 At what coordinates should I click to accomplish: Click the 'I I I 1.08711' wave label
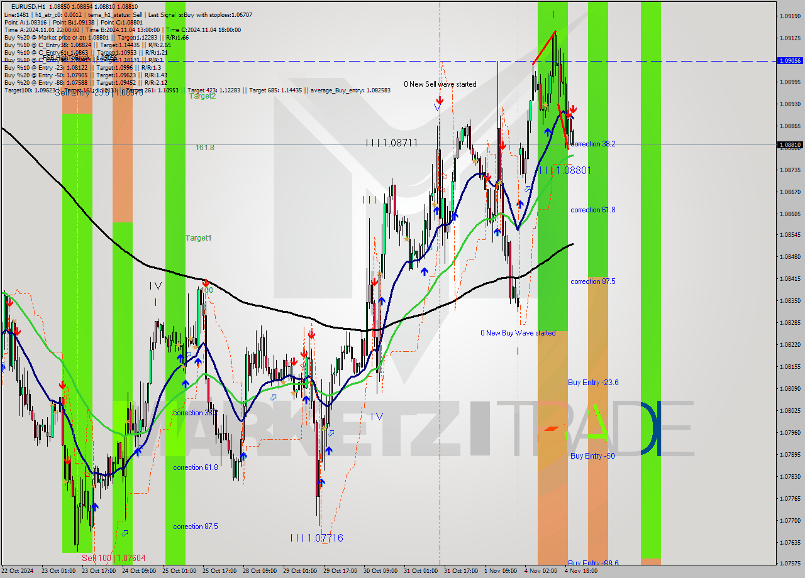392,143
